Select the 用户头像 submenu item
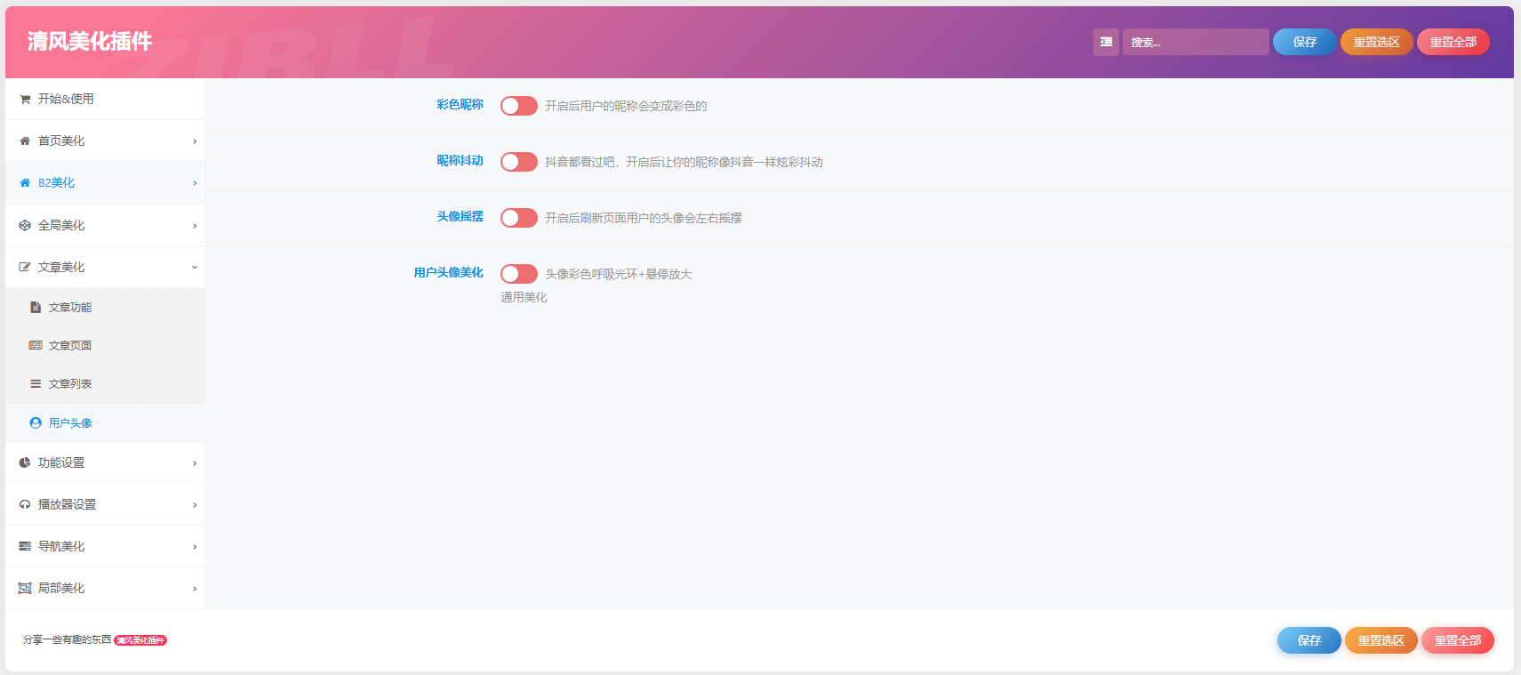 105,423
